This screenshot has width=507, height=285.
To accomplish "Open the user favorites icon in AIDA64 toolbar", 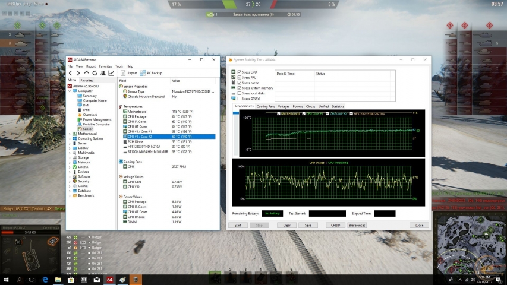I will (103, 74).
